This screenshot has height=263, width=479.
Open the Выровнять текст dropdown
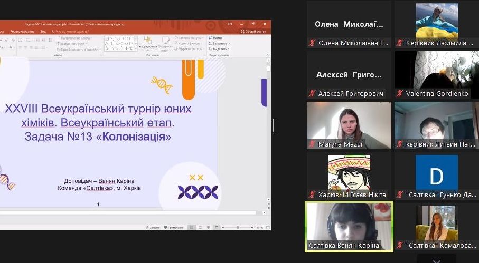click(72, 44)
